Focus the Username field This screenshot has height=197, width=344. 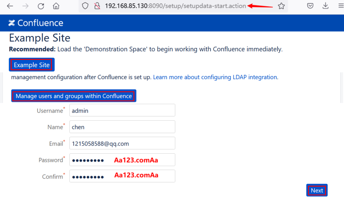pos(122,110)
